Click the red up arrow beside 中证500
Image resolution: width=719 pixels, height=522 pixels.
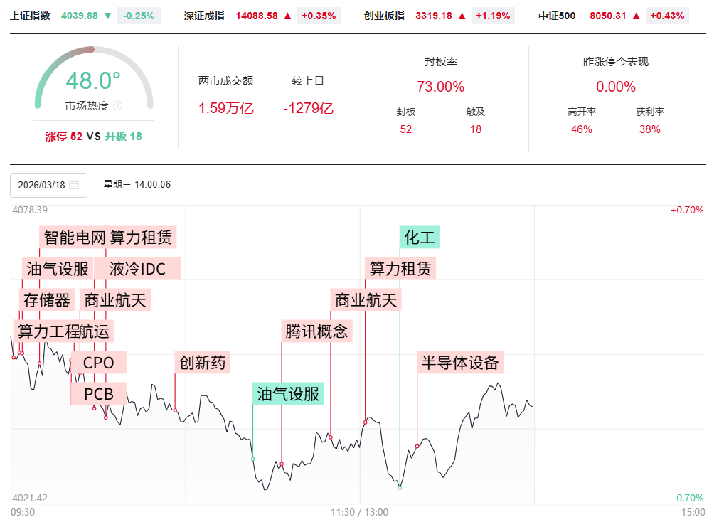[x=636, y=16]
